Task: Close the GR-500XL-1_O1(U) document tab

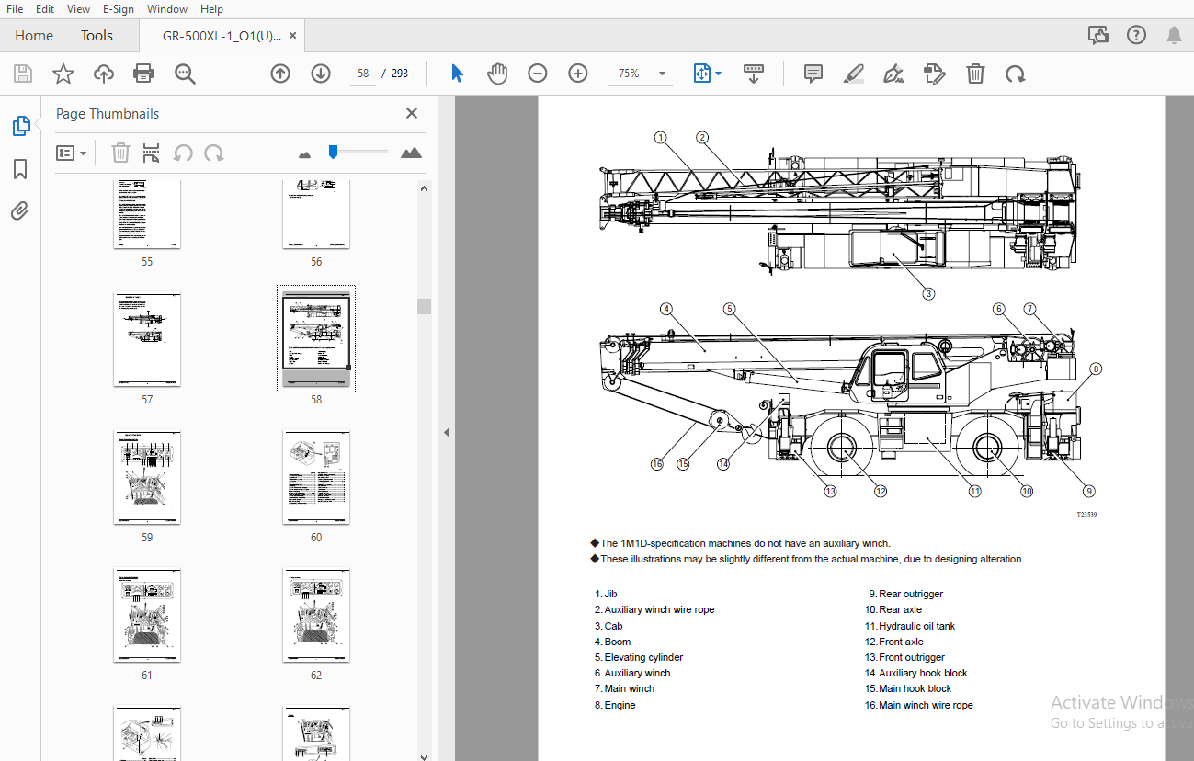Action: pyautogui.click(x=293, y=36)
